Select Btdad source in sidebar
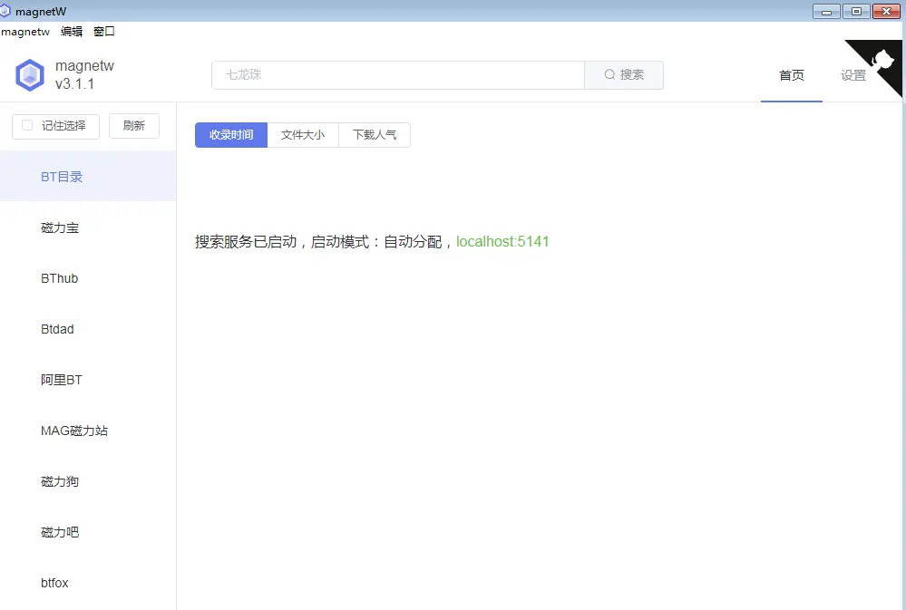Screen dimensions: 906x610 pyautogui.click(x=88, y=329)
